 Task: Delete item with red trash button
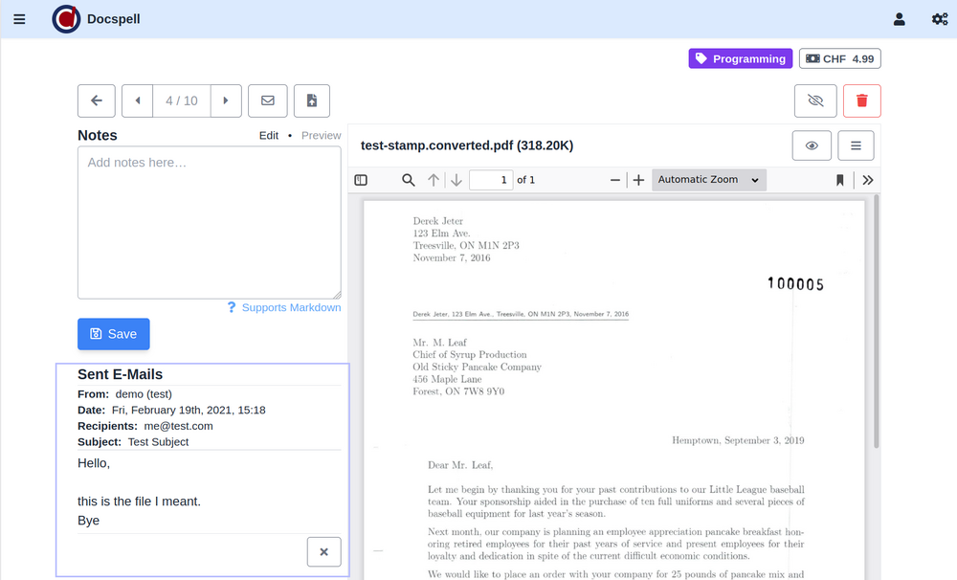click(862, 100)
